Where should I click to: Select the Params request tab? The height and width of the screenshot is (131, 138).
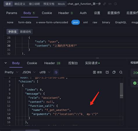[12, 13]
